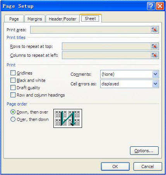Open the Header/Footer tab
The height and width of the screenshot is (175, 166).
point(63,19)
